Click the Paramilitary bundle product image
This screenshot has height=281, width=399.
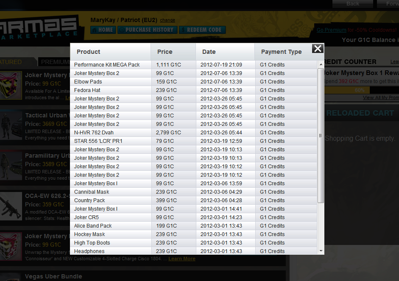pos(11,166)
